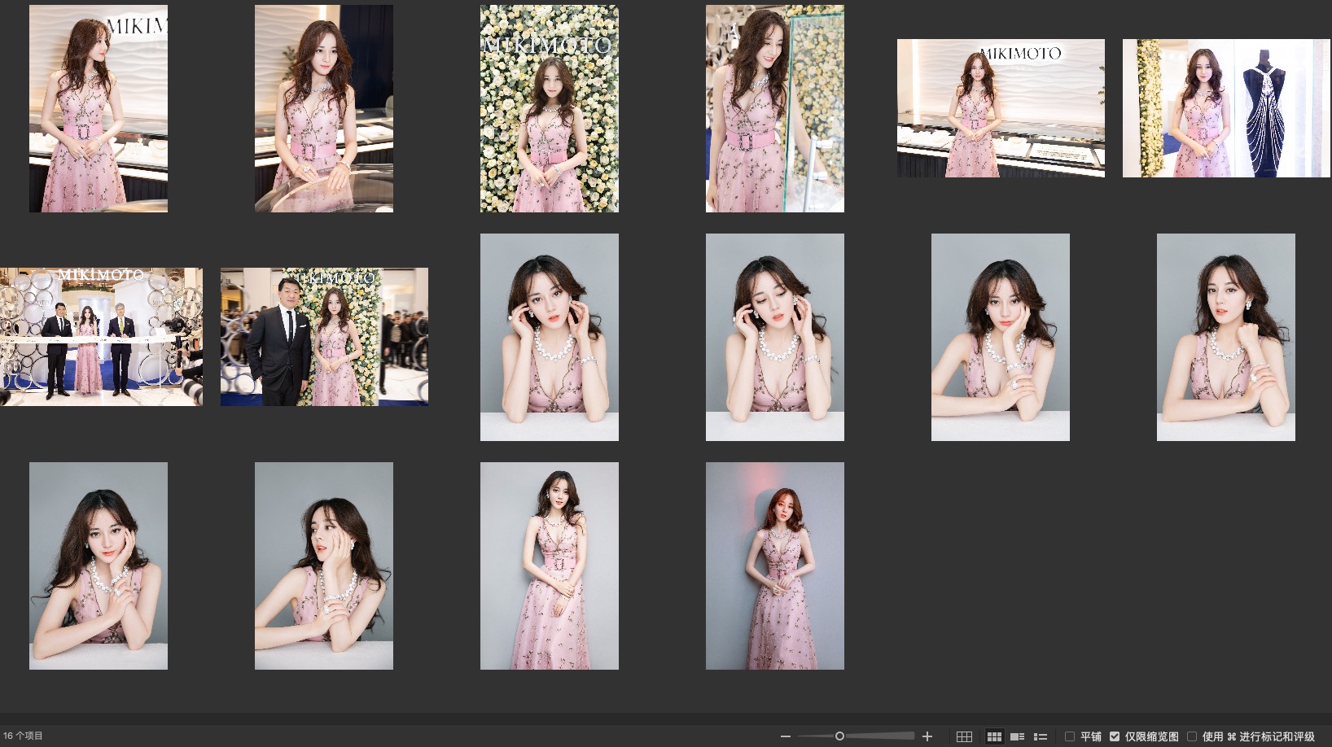
Task: Toggle 使用⌘进行标记和评级 checkbox
Action: pyautogui.click(x=1192, y=736)
